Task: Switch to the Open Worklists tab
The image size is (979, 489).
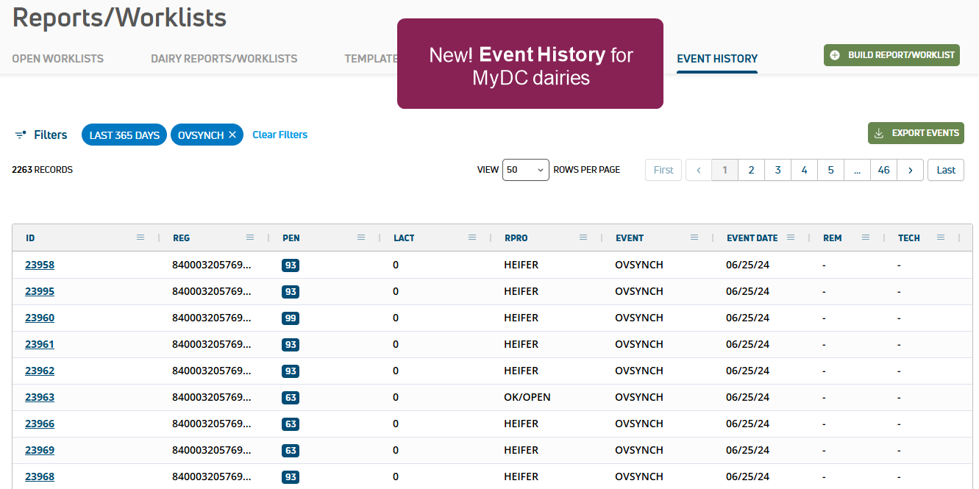Action: click(57, 59)
